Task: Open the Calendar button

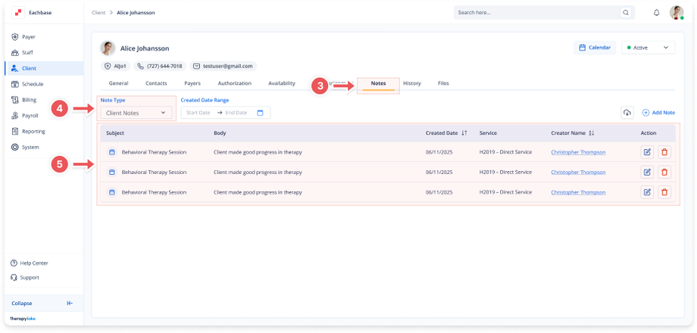Action: (x=595, y=48)
